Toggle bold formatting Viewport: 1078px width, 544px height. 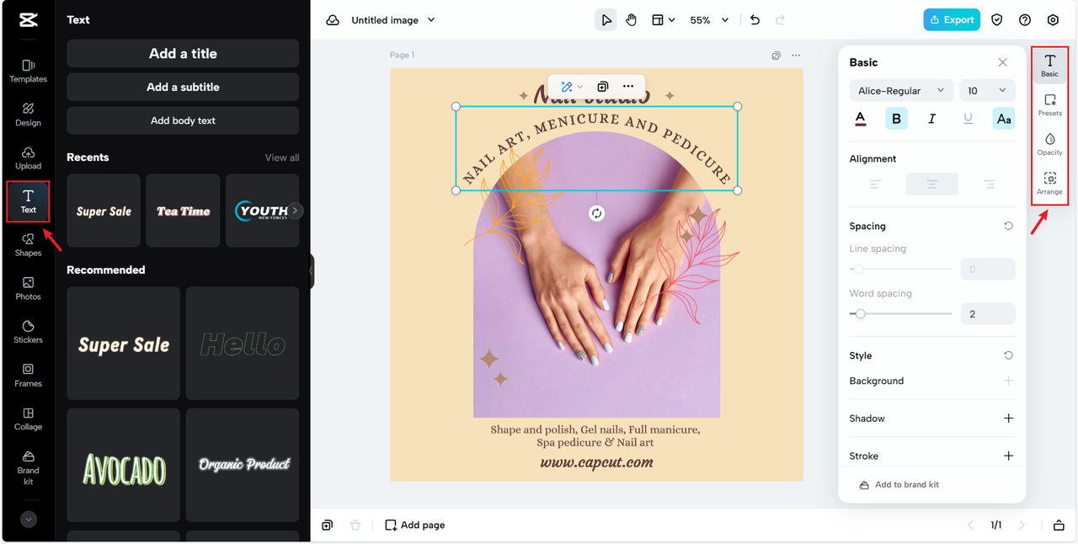(x=896, y=119)
